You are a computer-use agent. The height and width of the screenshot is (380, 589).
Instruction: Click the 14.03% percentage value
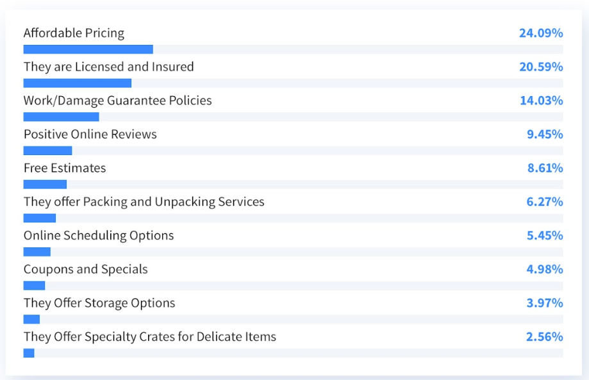coord(542,101)
